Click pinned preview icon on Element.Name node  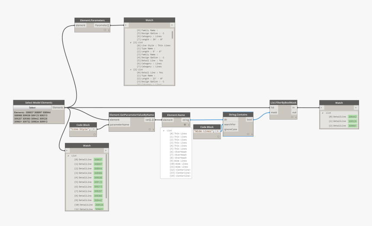[184, 124]
